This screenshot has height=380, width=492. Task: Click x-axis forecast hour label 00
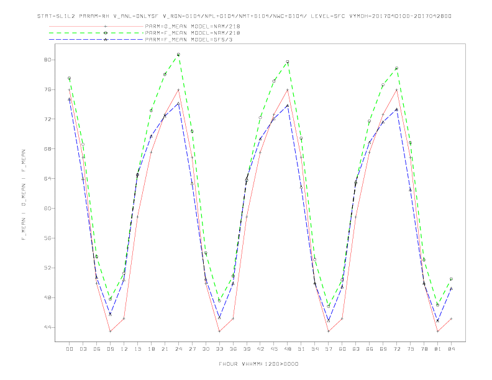coord(70,349)
